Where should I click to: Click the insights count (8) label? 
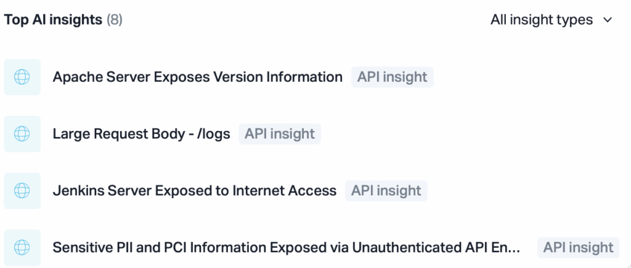click(114, 20)
